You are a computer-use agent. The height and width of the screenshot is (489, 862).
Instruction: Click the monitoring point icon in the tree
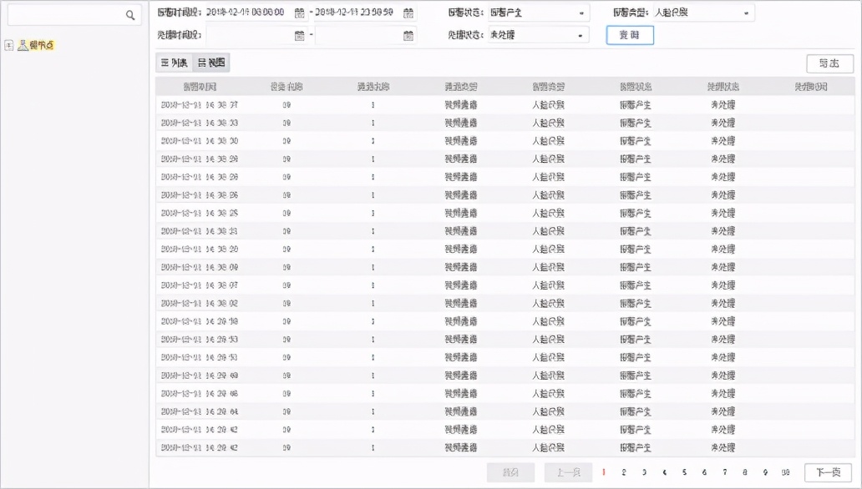(x=23, y=44)
